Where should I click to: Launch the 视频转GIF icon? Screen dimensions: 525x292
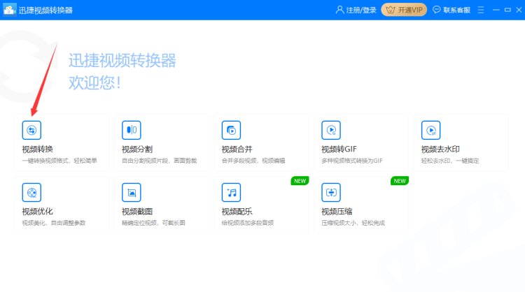331,130
